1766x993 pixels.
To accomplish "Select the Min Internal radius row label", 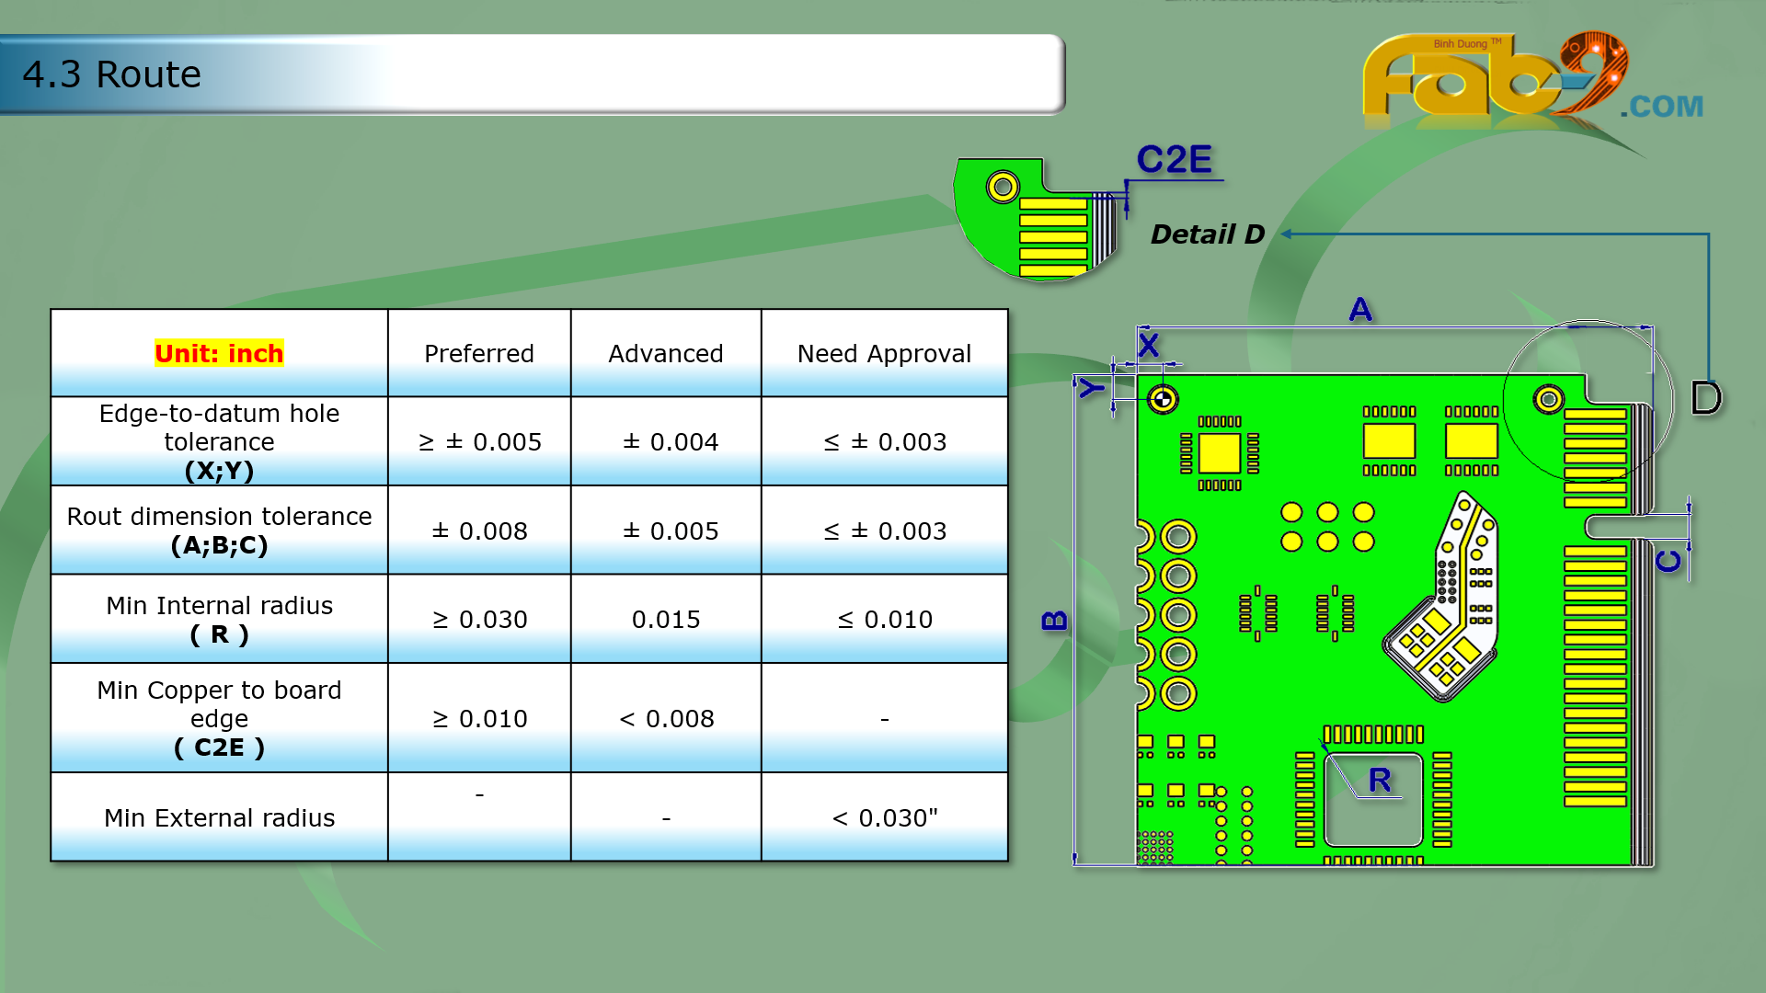I will click(219, 619).
